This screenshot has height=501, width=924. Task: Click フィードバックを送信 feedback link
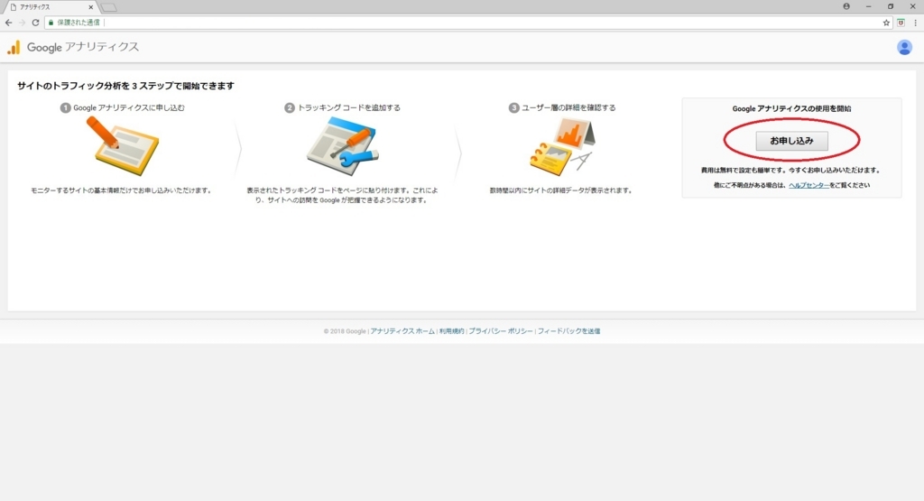point(568,331)
